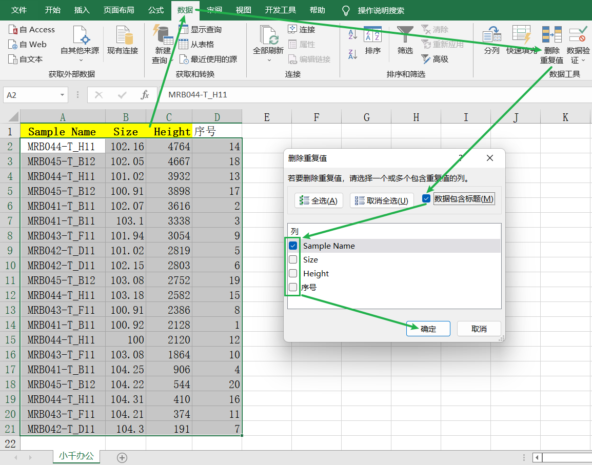Image resolution: width=592 pixels, height=465 pixels.
Task: Uncheck the Sample Name column checkbox
Action: click(293, 246)
